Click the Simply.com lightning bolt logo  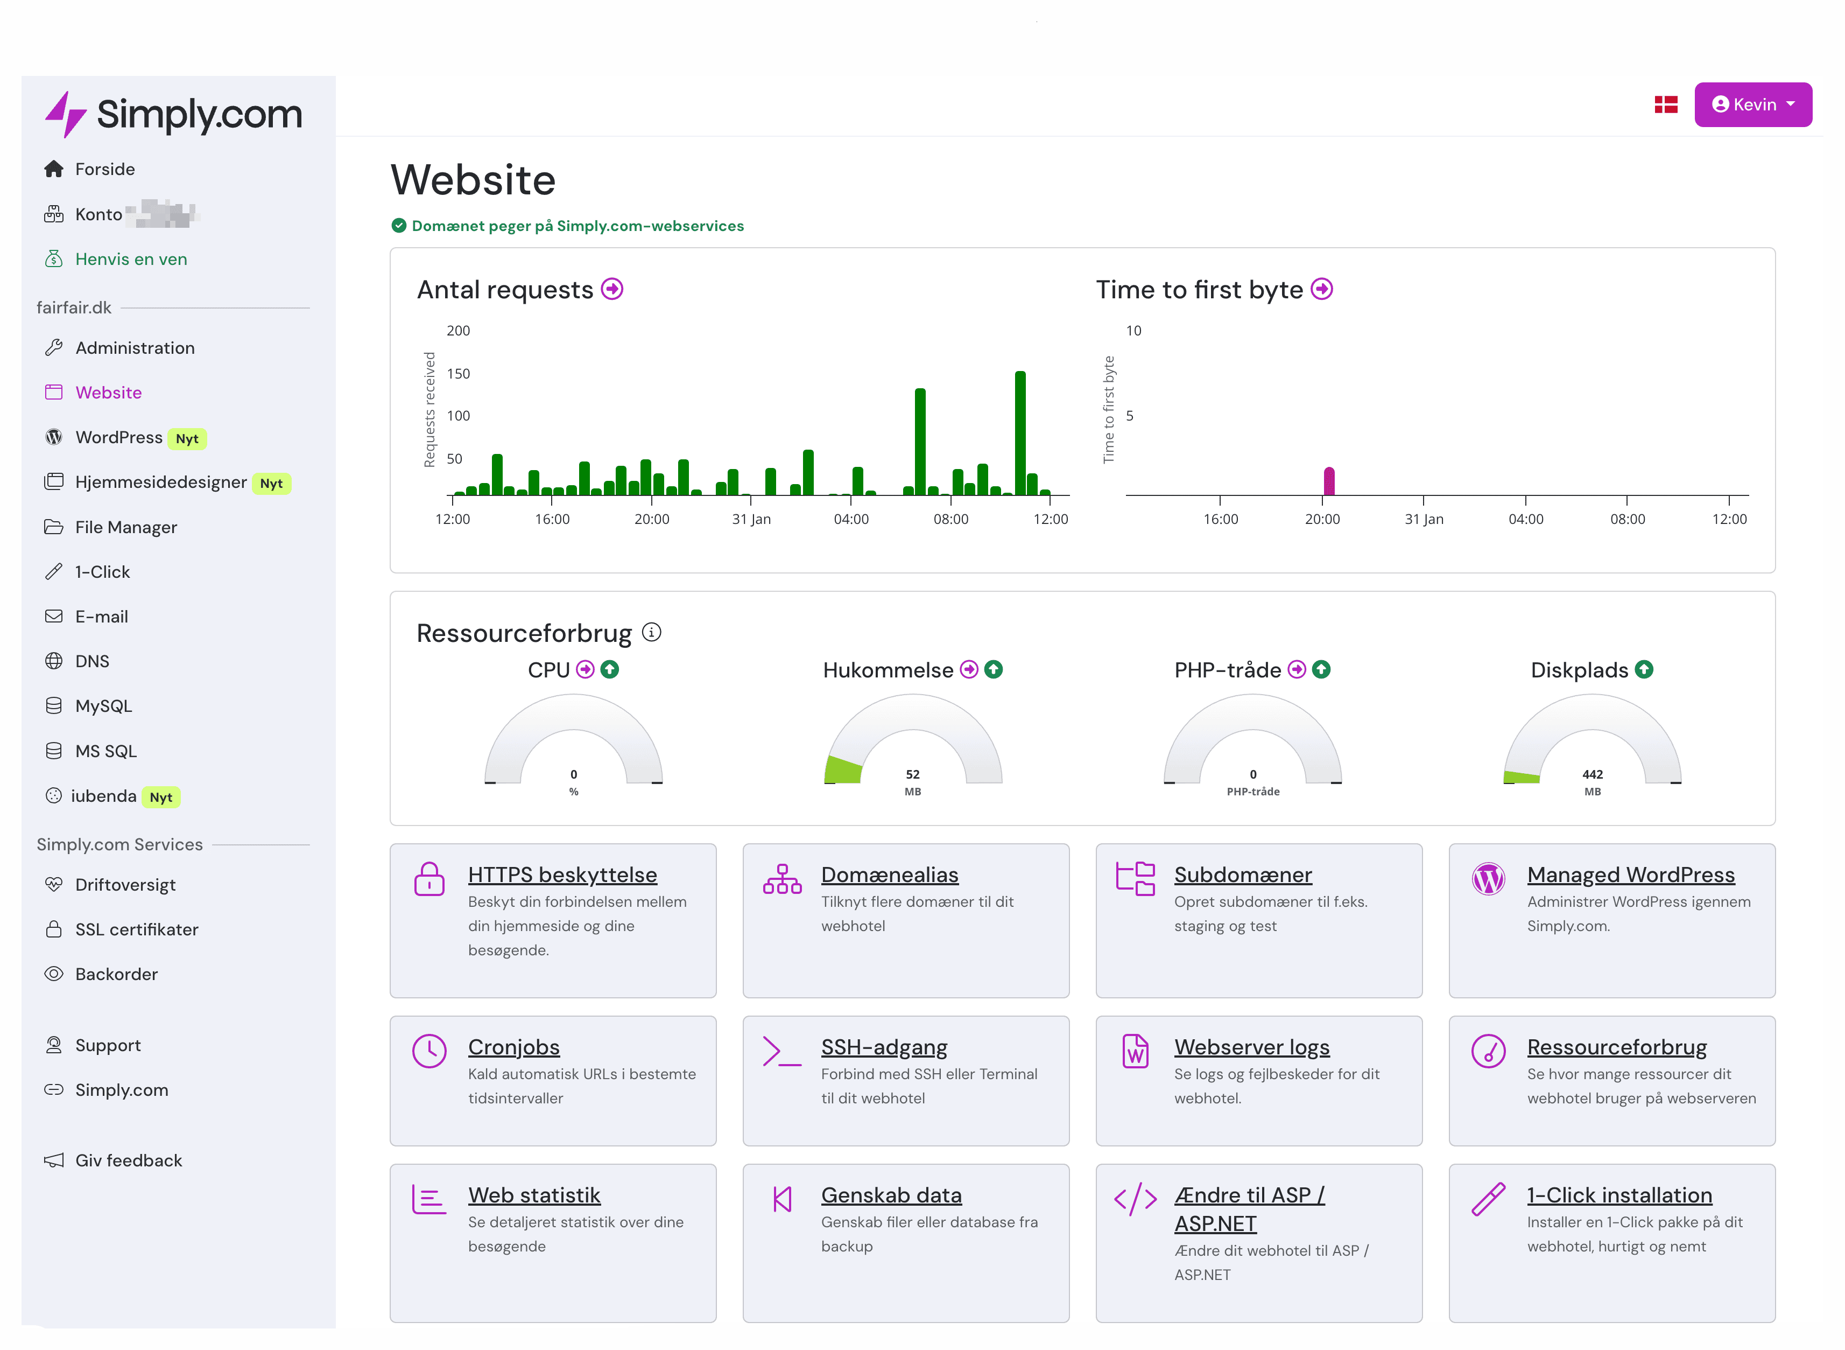65,114
